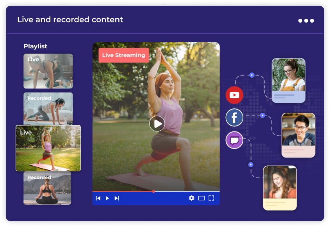Select first Live workout playlist thumbnail

(x=48, y=71)
